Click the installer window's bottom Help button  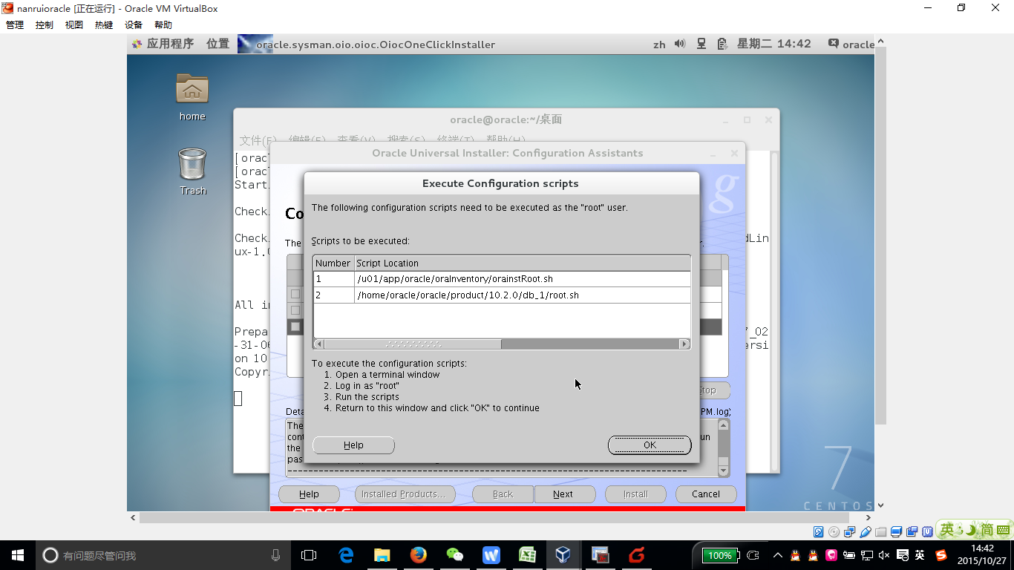tap(309, 494)
